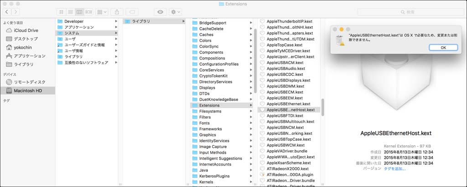
Task: Click the Library column scrollbar
Action: click(x=255, y=61)
